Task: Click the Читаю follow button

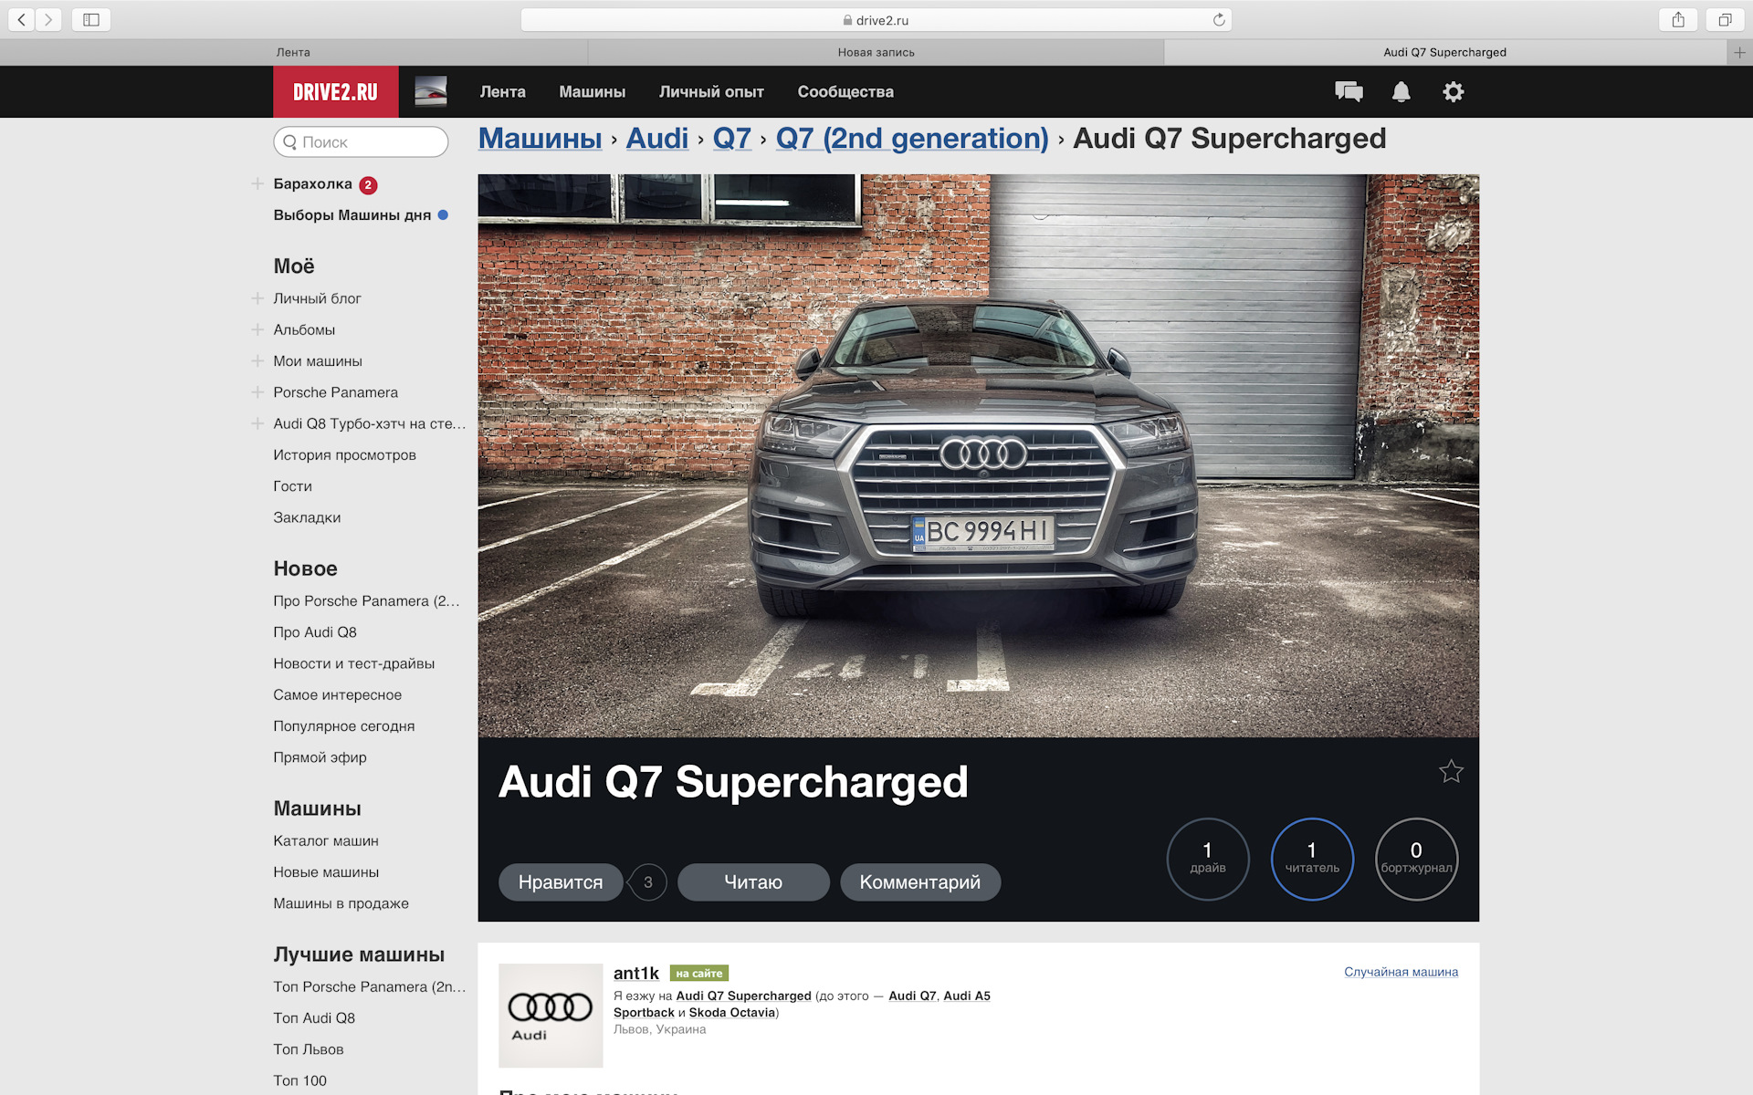Action: coord(753,882)
